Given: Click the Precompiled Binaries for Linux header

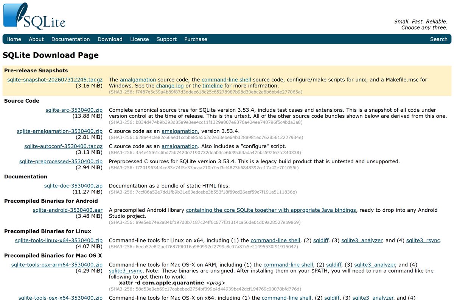Looking at the screenshot, I should pyautogui.click(x=48, y=231).
